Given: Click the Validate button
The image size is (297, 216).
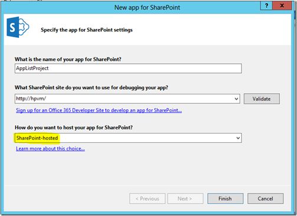Looking at the screenshot, I should 262,99.
